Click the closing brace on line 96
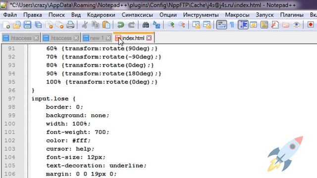The height and width of the screenshot is (178, 317). [33, 90]
